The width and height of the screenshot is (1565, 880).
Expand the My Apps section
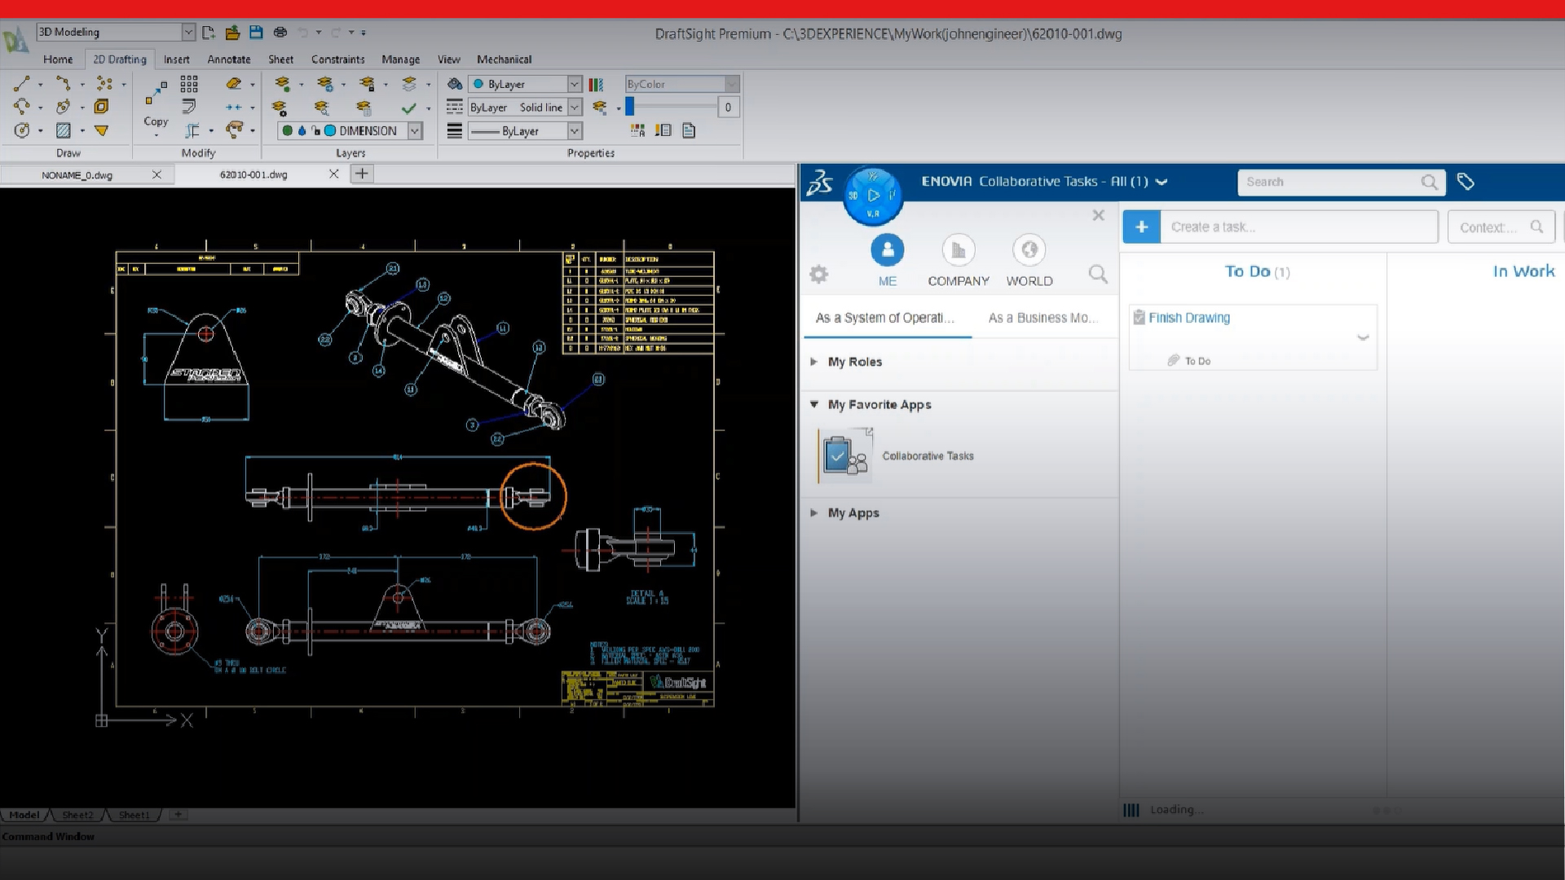(813, 513)
